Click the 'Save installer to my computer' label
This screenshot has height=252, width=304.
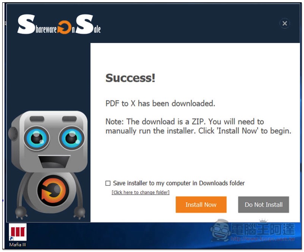(179, 183)
